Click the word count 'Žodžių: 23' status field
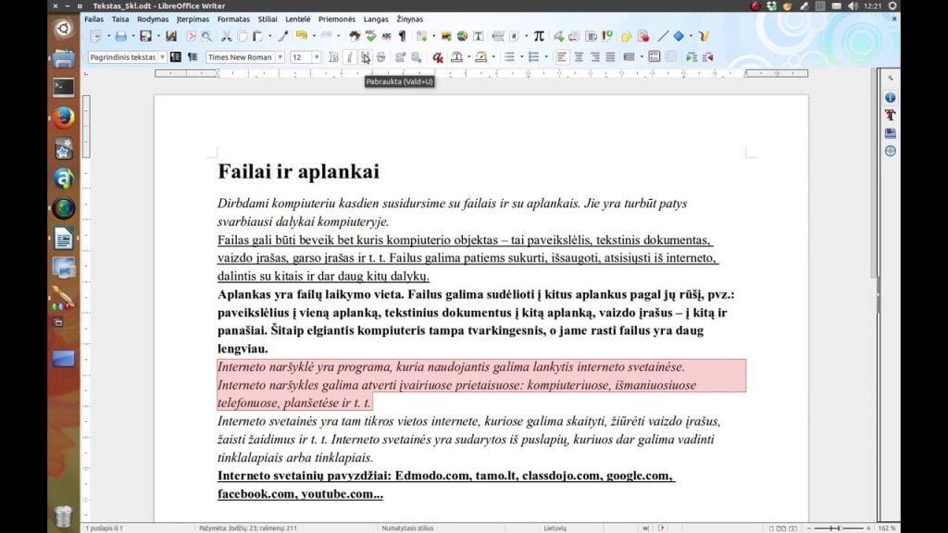The height and width of the screenshot is (533, 948). (248, 528)
